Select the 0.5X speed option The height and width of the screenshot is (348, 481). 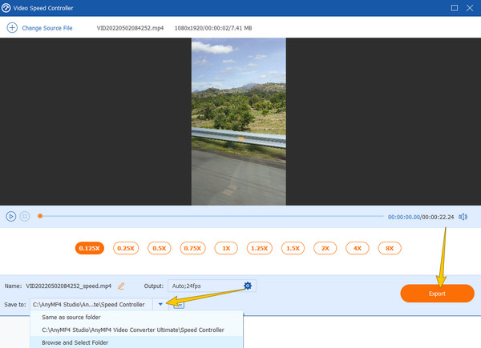160,248
